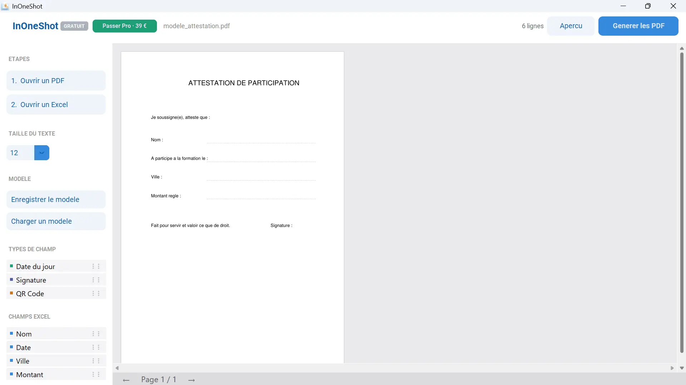Viewport: 686px width, 385px height.
Task: Select the Montant Excel field
Action: pos(56,375)
